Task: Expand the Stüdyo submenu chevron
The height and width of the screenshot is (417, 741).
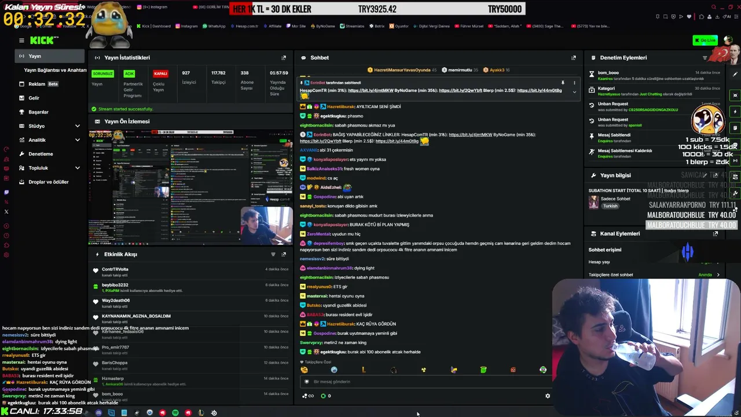Action: (78, 126)
